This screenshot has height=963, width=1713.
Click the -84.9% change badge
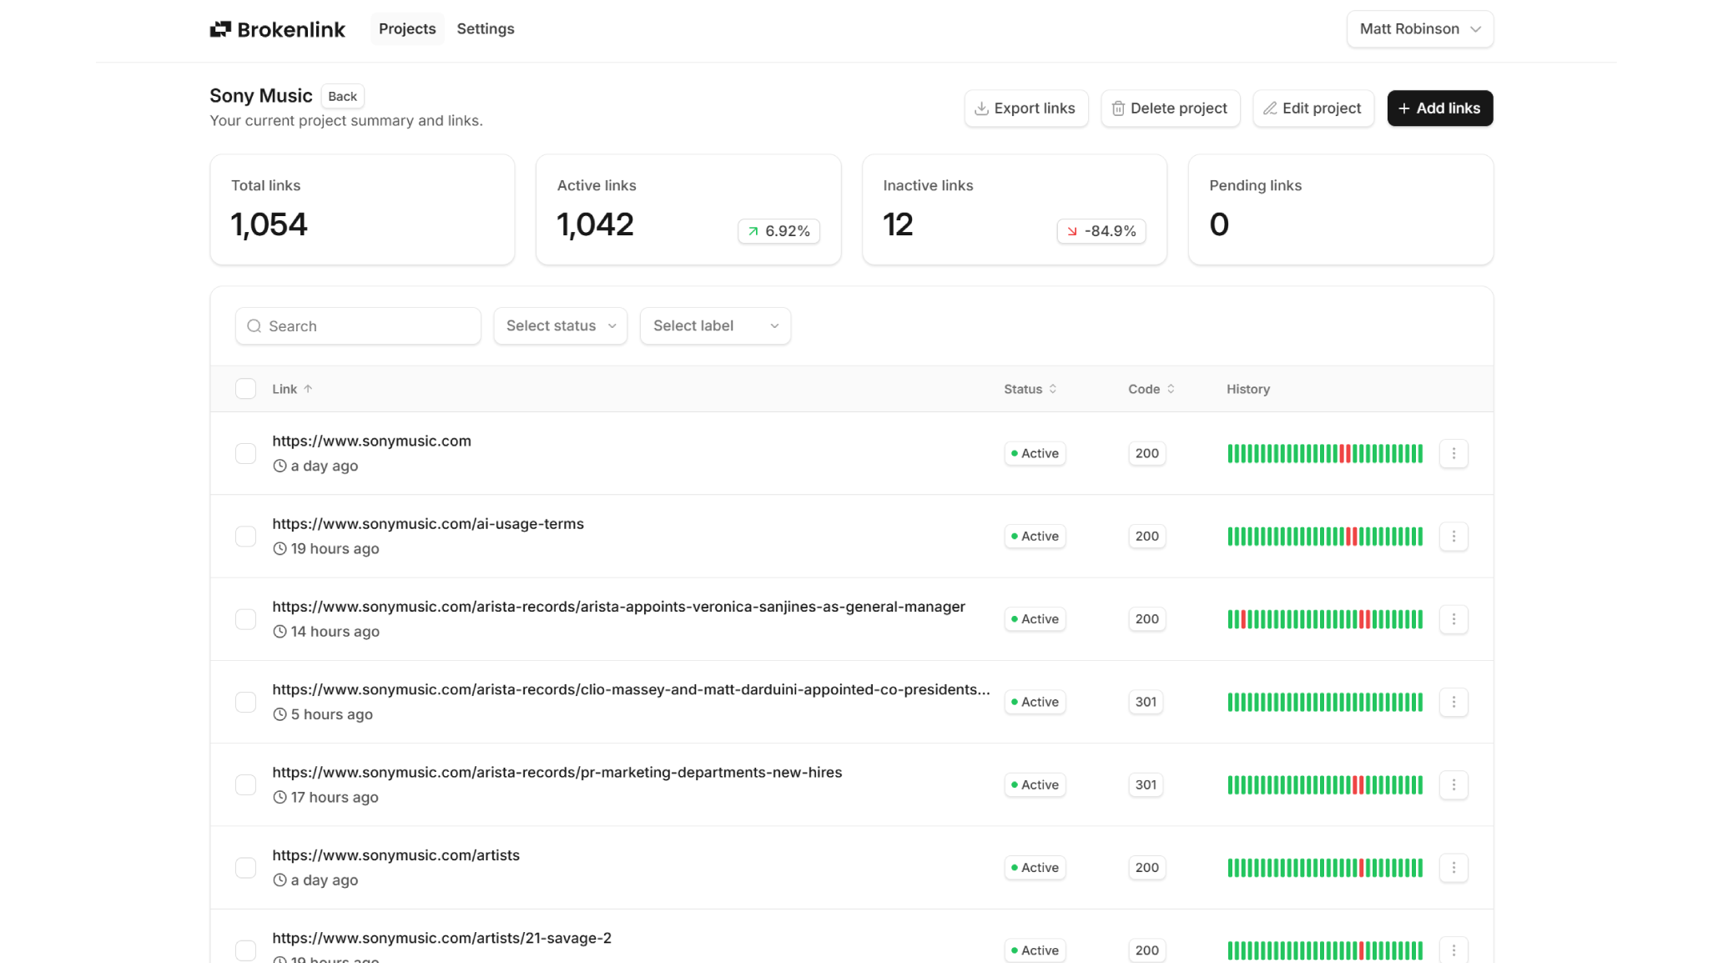[x=1101, y=231]
